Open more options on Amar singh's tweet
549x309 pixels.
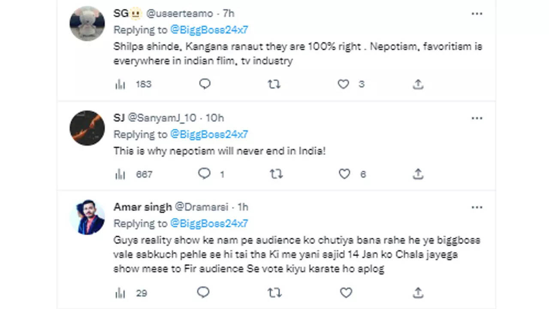click(x=477, y=207)
